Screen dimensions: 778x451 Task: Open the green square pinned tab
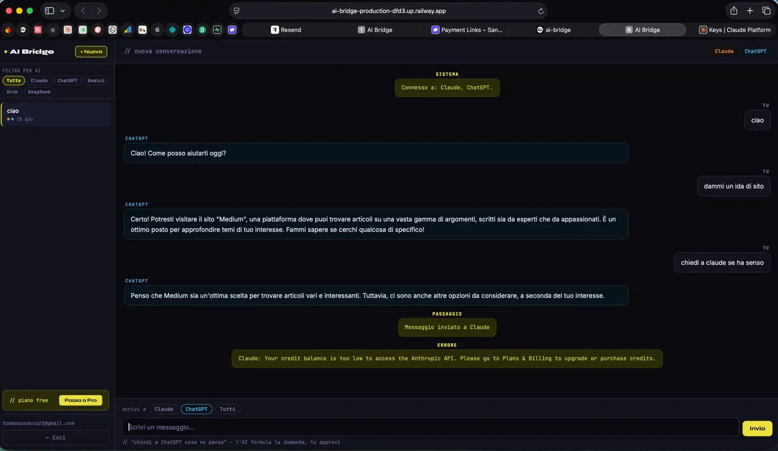coord(83,30)
